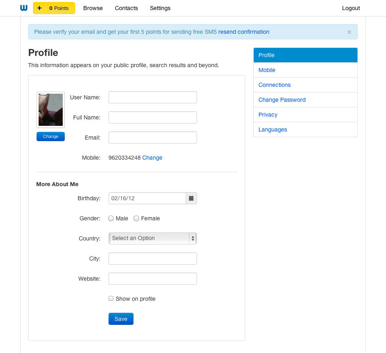Click the blue W logo icon
This screenshot has height=353, width=386.
[x=24, y=8]
